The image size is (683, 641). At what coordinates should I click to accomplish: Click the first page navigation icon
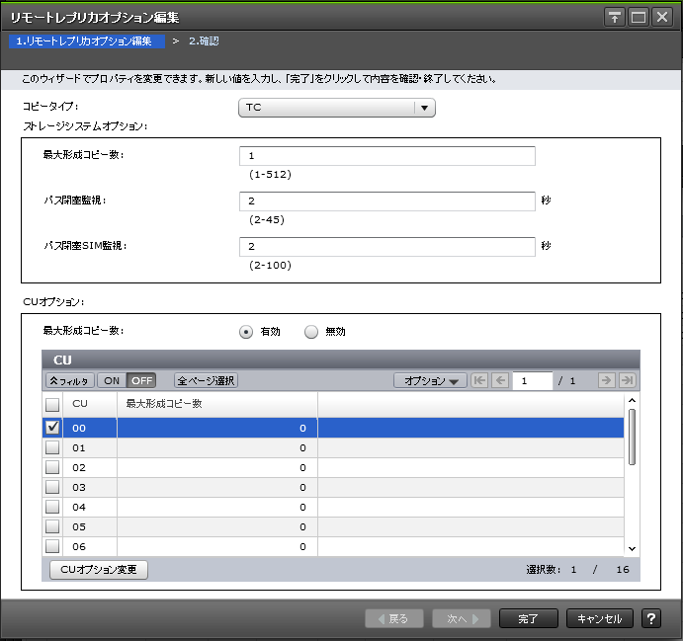tap(480, 380)
